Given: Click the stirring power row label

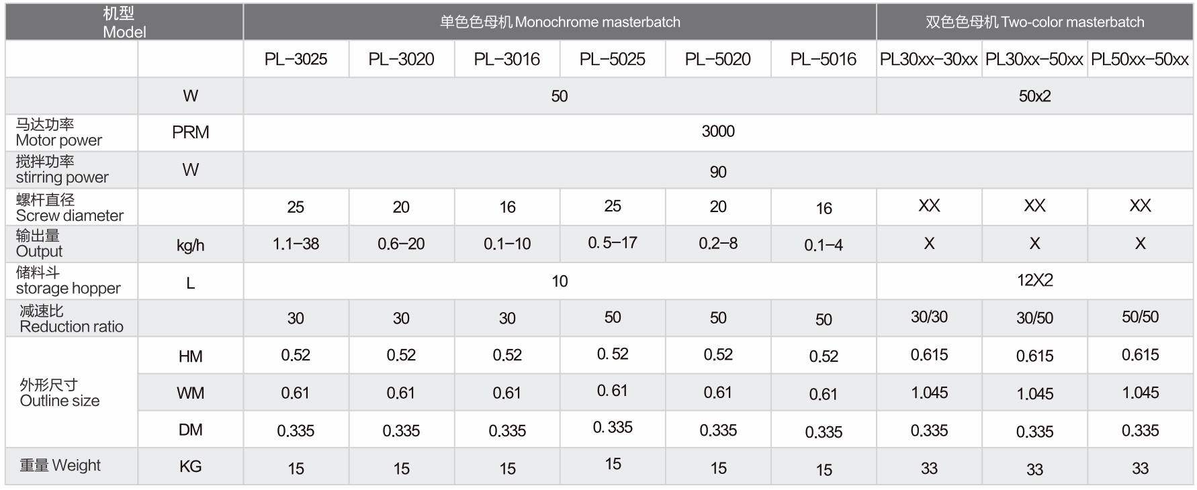Looking at the screenshot, I should [62, 169].
